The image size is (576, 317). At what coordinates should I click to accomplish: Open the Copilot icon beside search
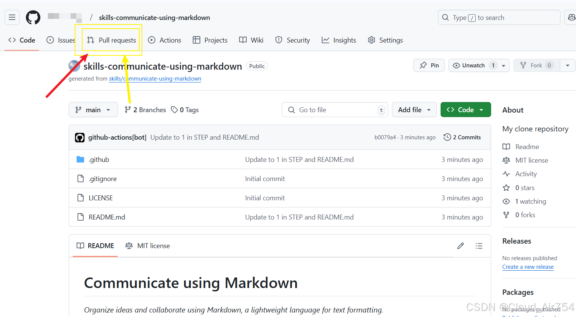pyautogui.click(x=571, y=17)
